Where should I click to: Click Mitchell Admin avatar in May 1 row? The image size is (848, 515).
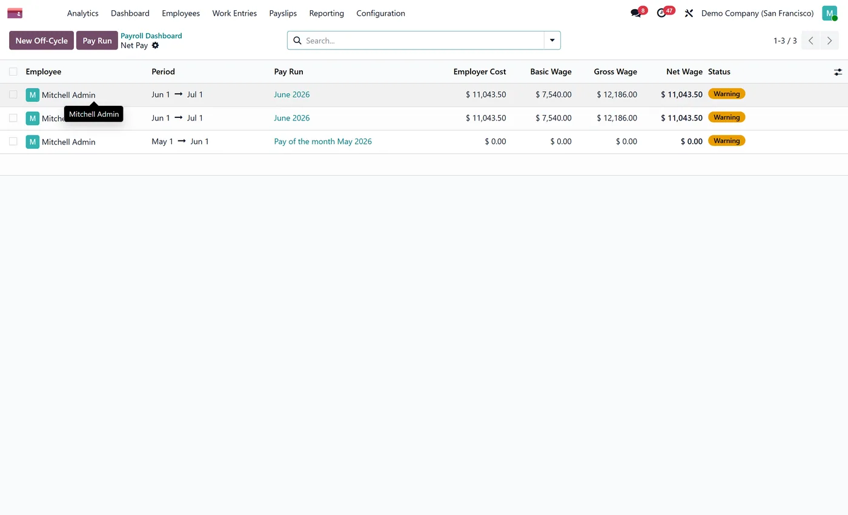pyautogui.click(x=33, y=142)
